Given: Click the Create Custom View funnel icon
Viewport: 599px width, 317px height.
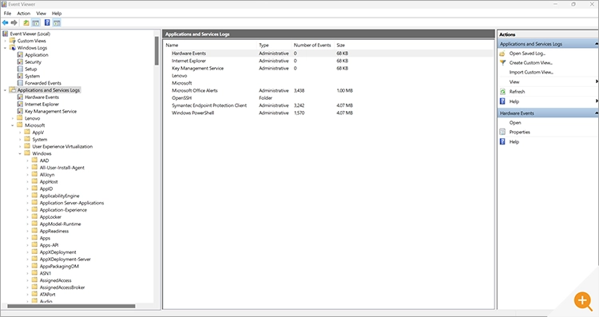Looking at the screenshot, I should pyautogui.click(x=502, y=62).
